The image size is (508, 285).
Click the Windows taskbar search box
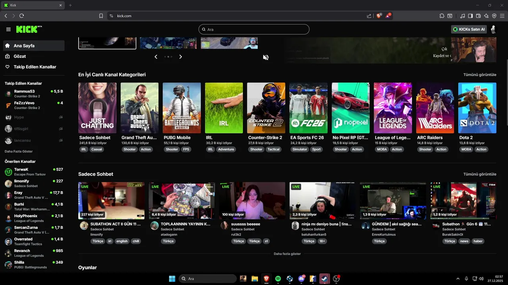[x=207, y=279]
